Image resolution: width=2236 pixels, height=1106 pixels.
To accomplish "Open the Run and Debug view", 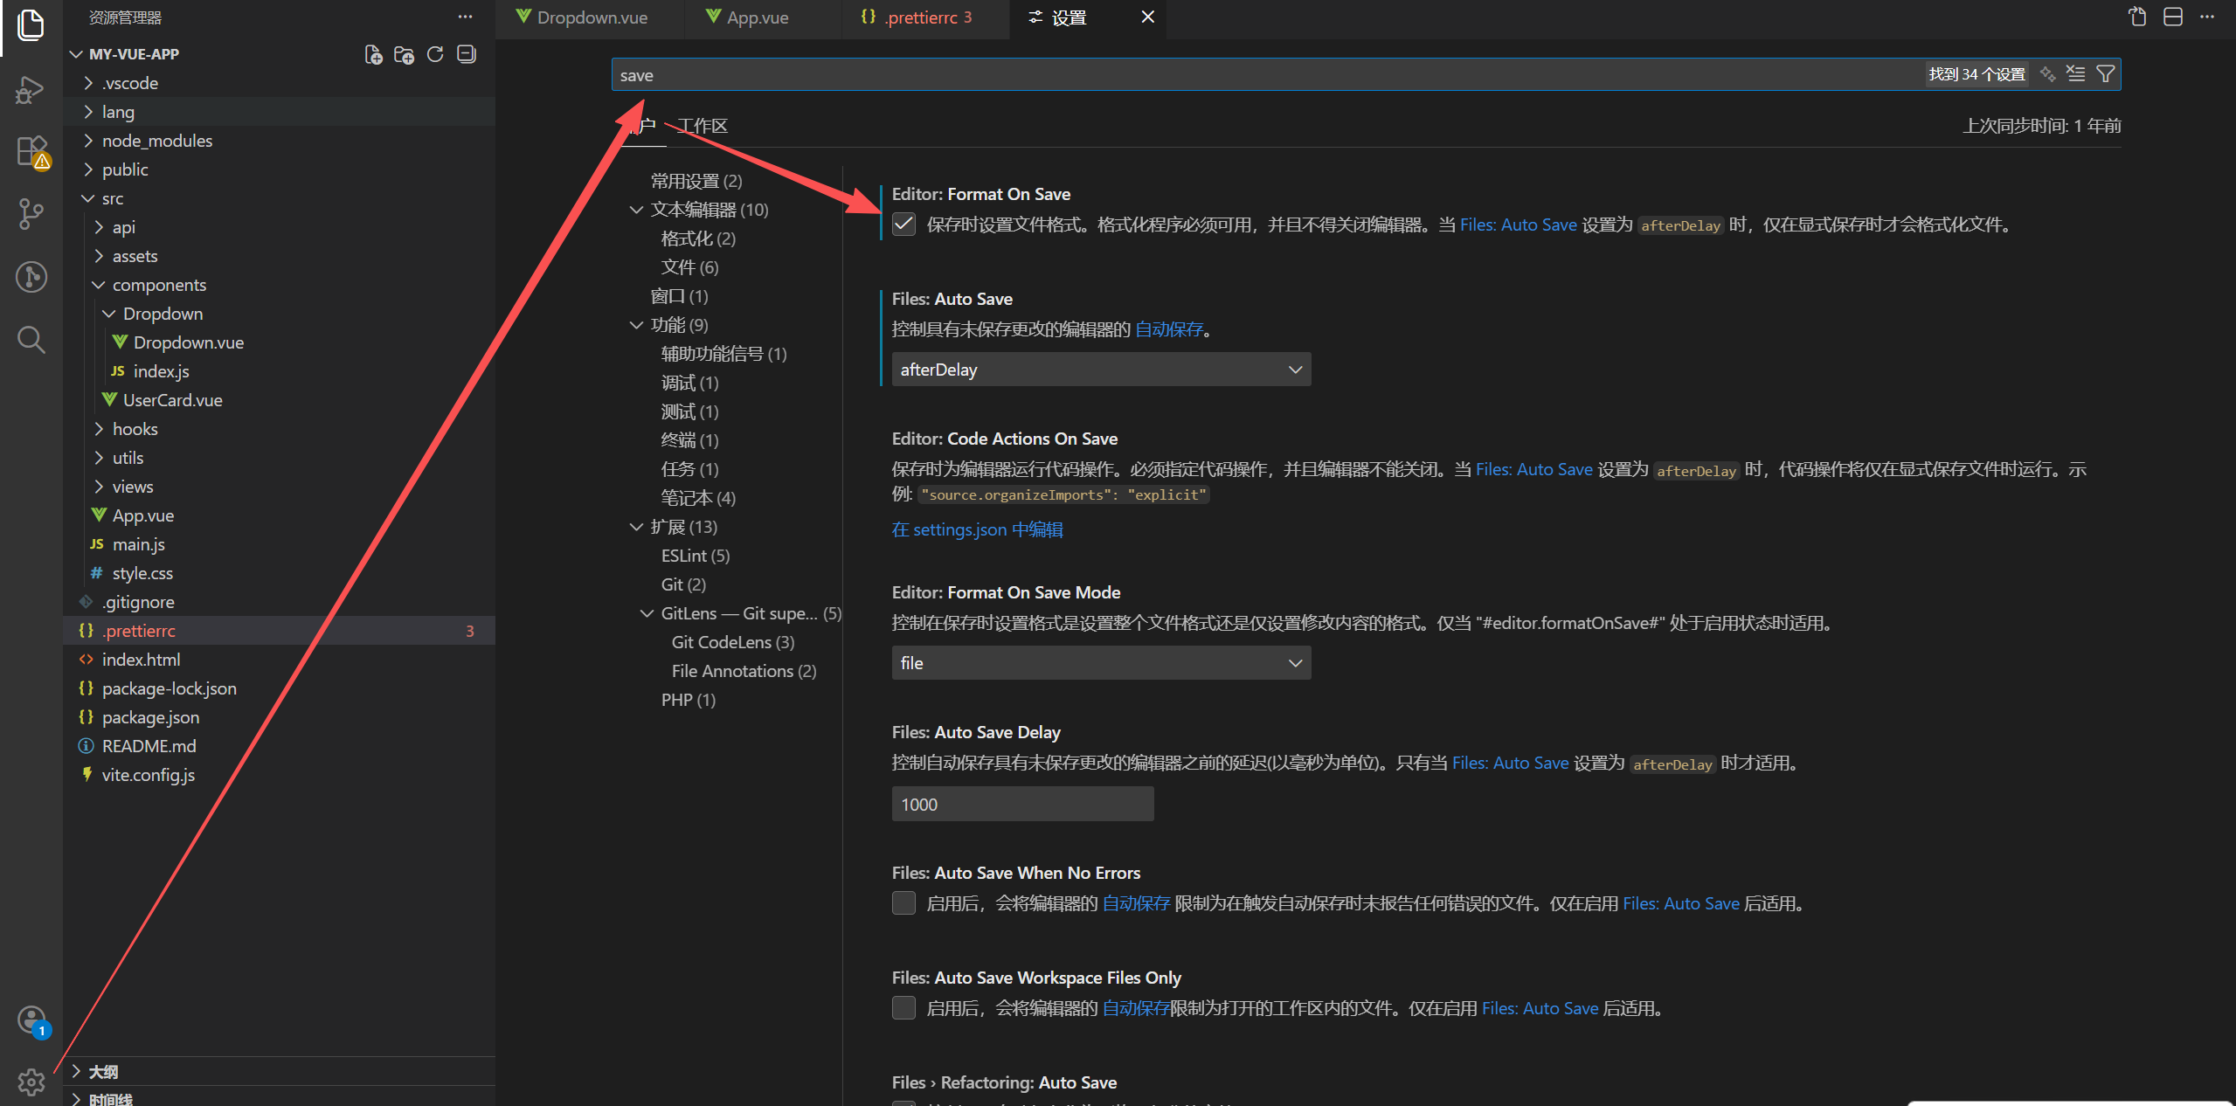I will (31, 89).
